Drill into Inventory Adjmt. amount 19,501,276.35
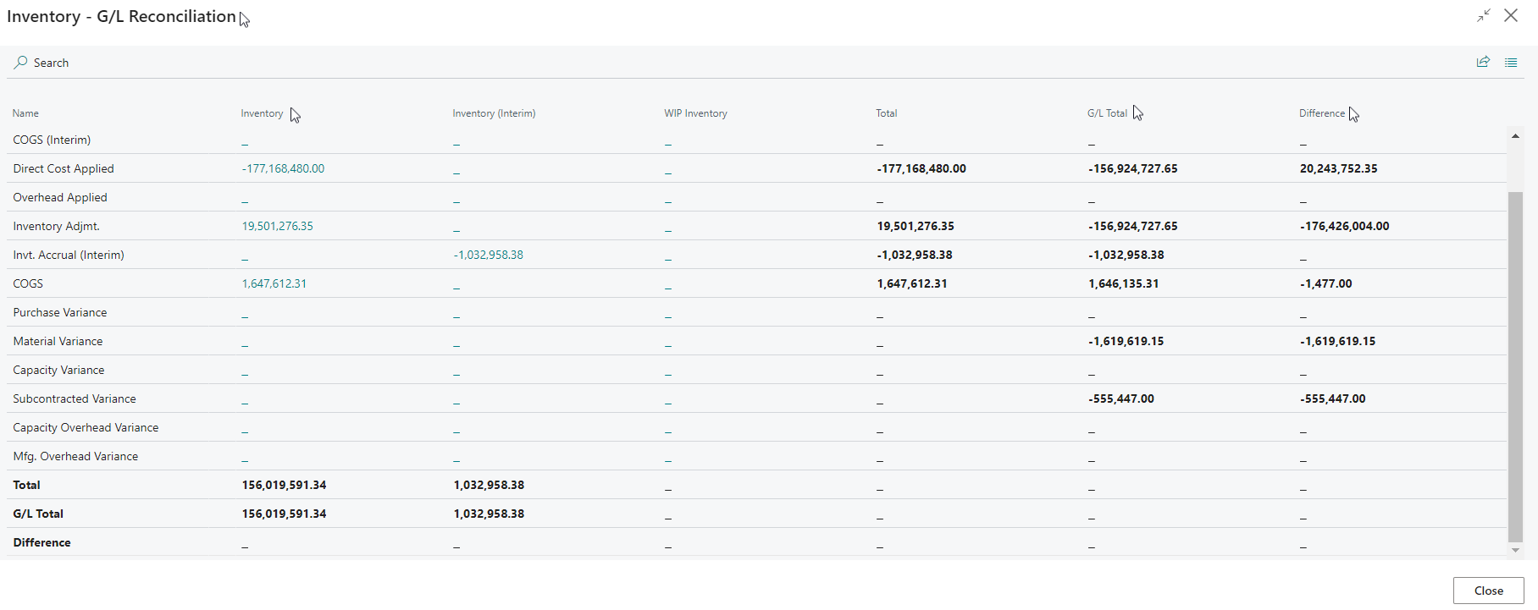Viewport: 1538px width, 610px height. click(x=278, y=227)
